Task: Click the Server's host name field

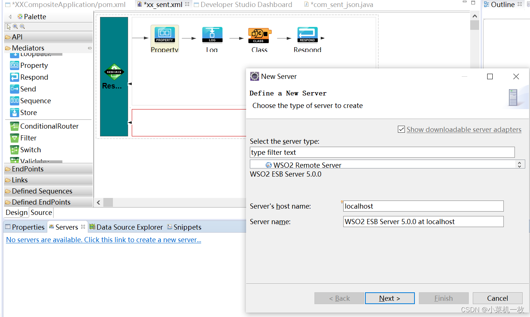Action: [423, 206]
